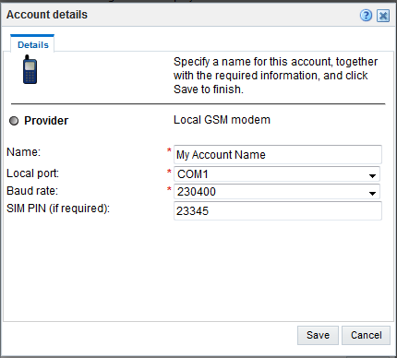Expand the Baud rate dropdown arrow

coord(372,193)
